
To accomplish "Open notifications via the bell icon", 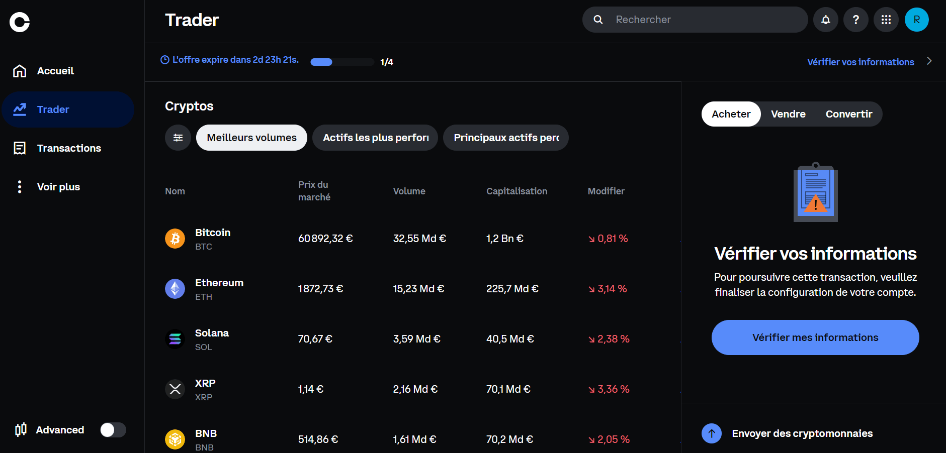I will [x=825, y=19].
